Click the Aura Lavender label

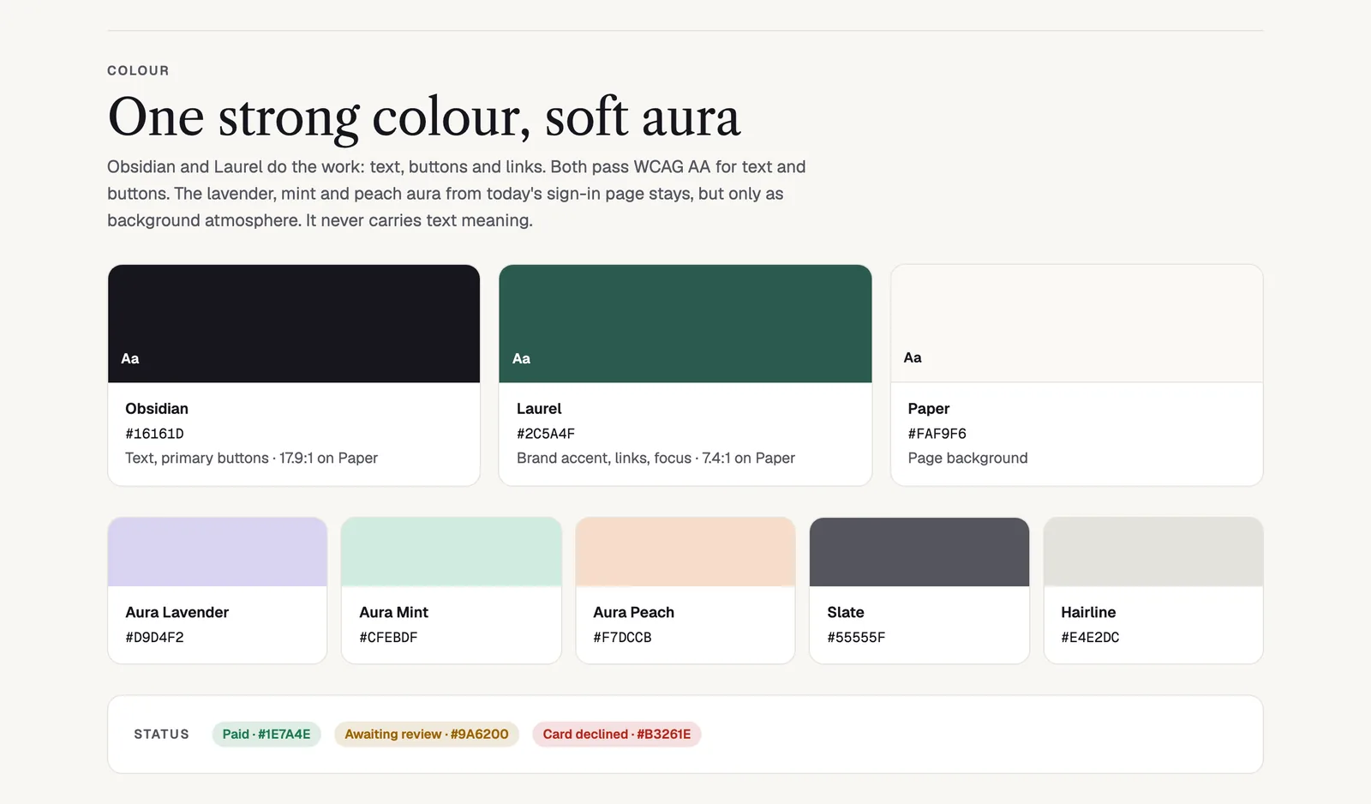pyautogui.click(x=177, y=612)
